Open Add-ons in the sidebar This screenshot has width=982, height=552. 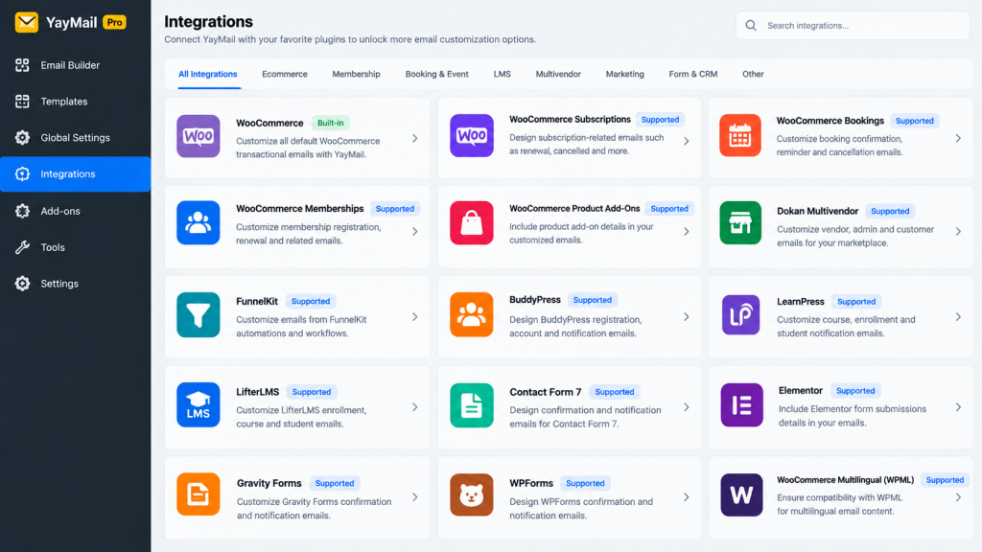(x=75, y=211)
